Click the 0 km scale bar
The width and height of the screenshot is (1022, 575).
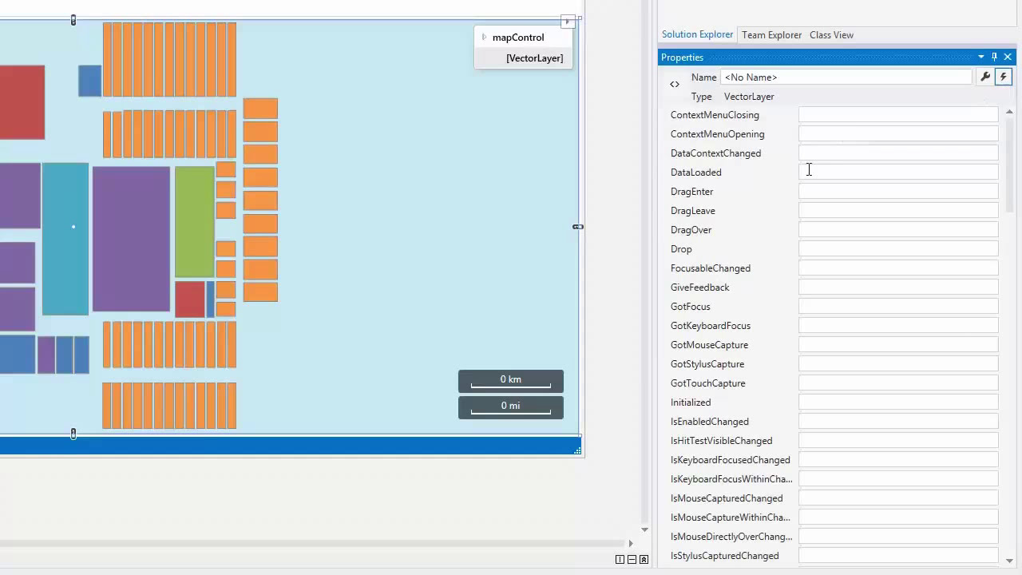[511, 382]
